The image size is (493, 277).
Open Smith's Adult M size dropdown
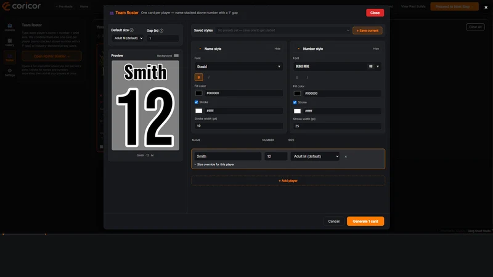pos(315,156)
